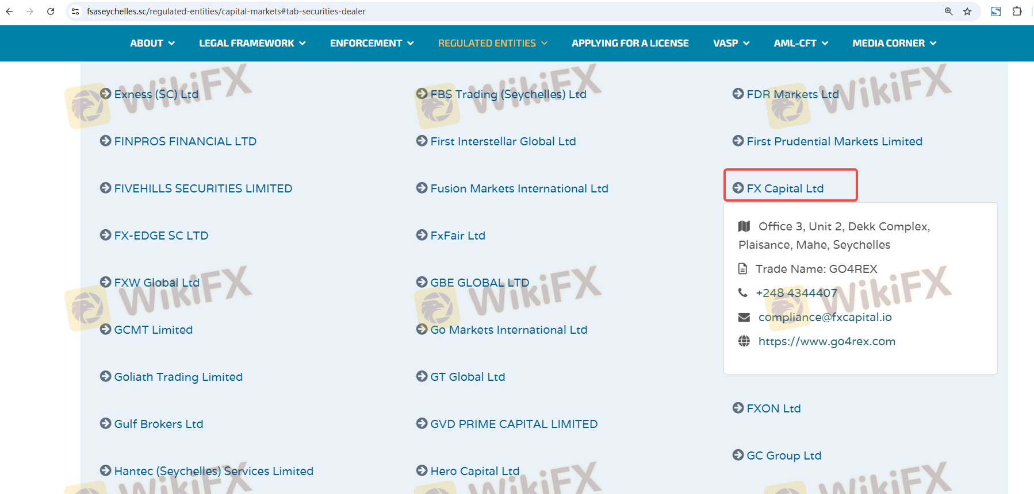This screenshot has width=1034, height=494.
Task: Open the blue extension icon in toolbar
Action: [x=996, y=11]
